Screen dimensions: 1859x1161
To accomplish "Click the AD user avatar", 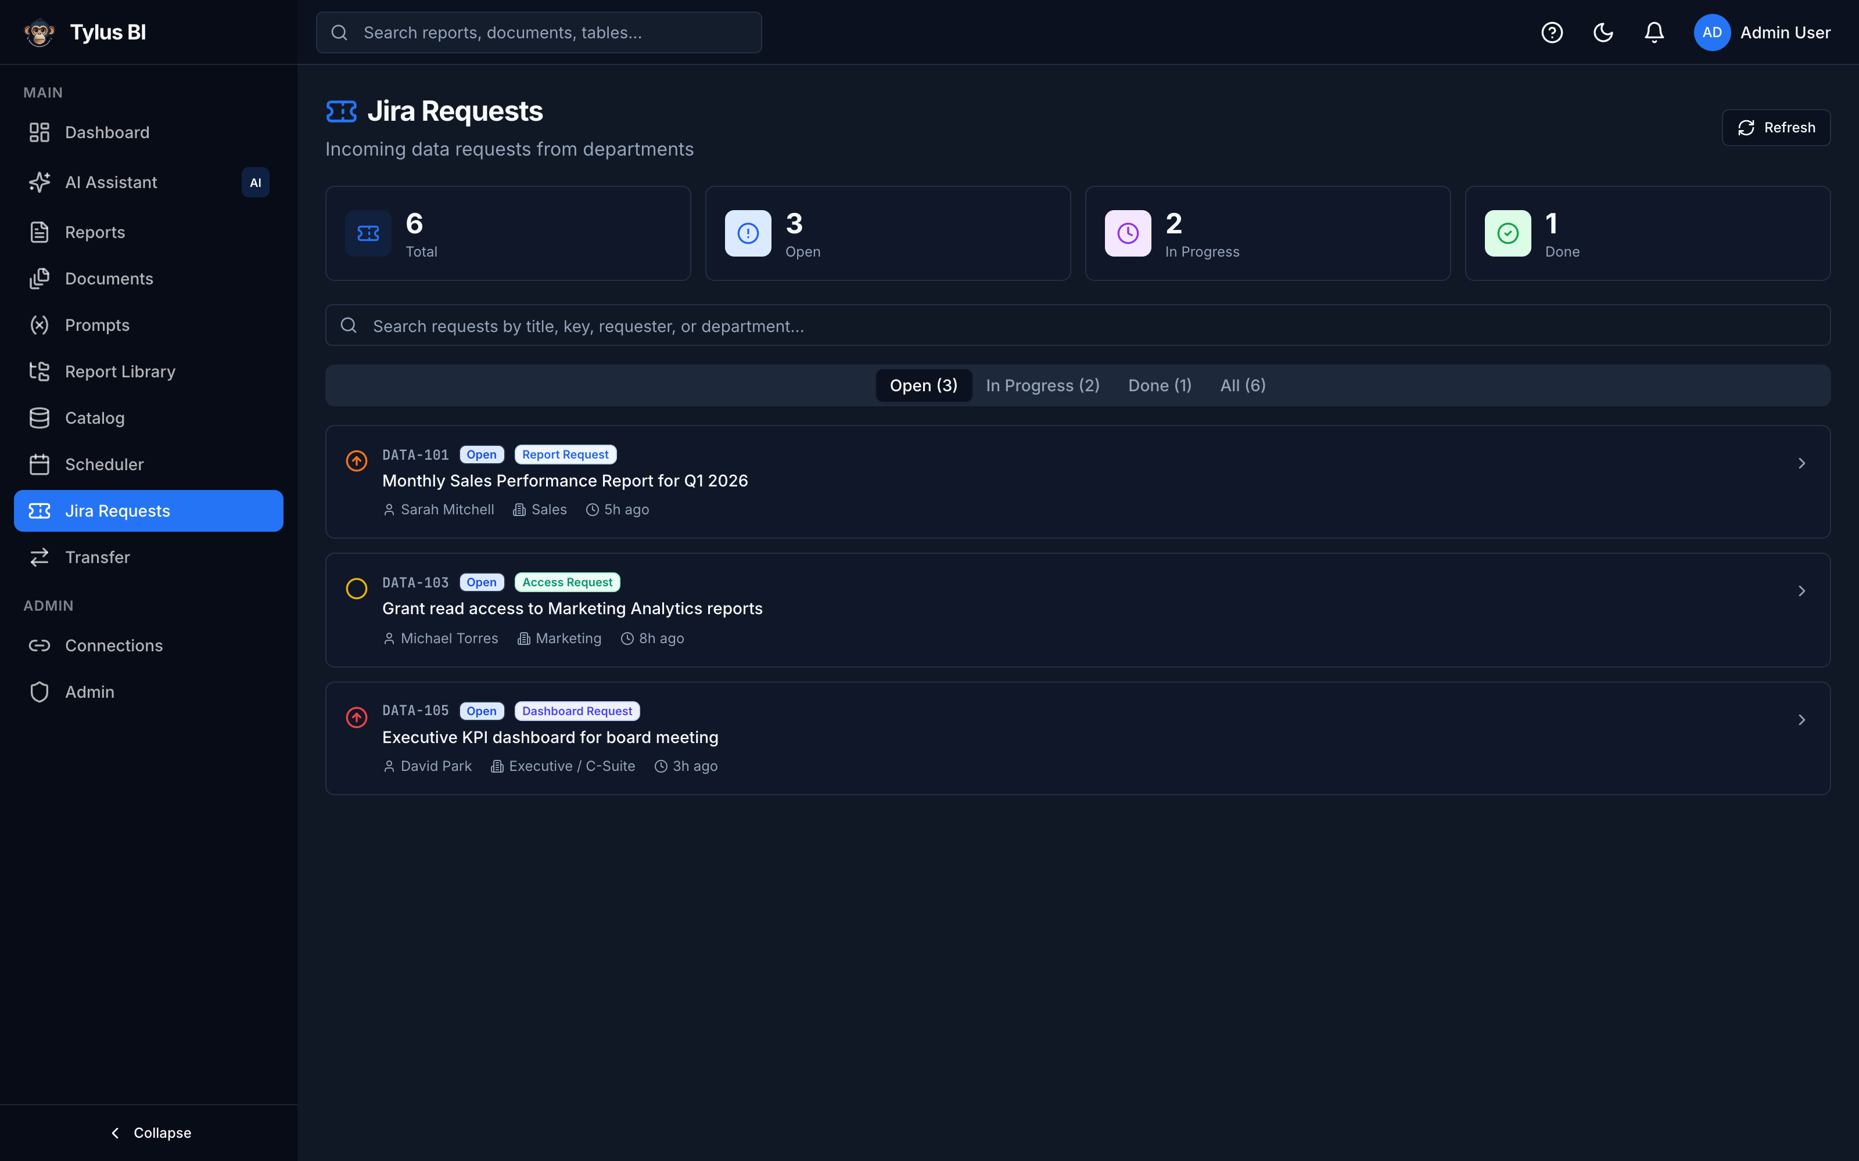I will pyautogui.click(x=1711, y=33).
